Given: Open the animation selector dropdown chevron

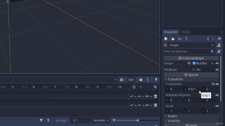Looking at the screenshot, I should (x=116, y=80).
